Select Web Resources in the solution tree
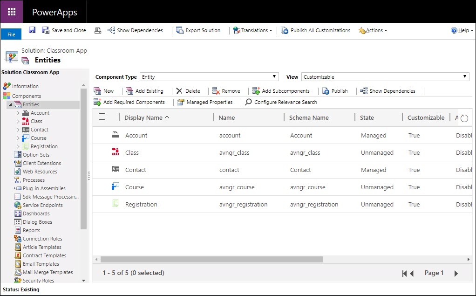The width and height of the screenshot is (476, 296). [40, 172]
